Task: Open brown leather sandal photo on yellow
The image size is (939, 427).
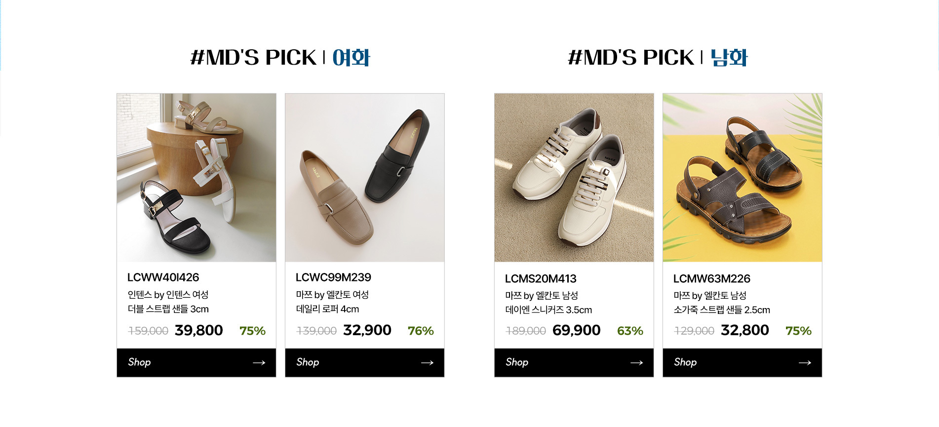Action: coord(743,178)
